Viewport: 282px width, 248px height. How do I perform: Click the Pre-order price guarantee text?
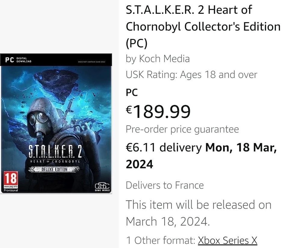click(x=182, y=129)
